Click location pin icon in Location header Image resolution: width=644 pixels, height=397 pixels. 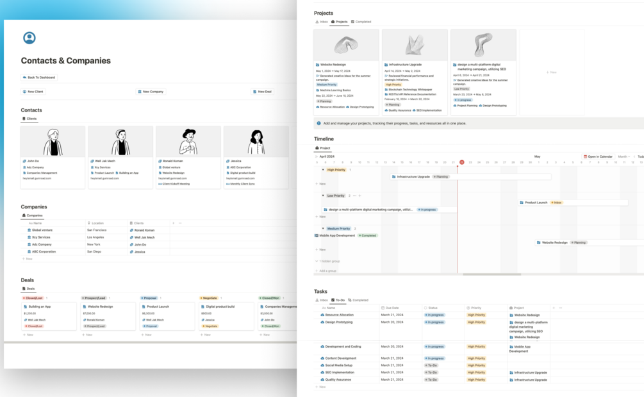[88, 223]
